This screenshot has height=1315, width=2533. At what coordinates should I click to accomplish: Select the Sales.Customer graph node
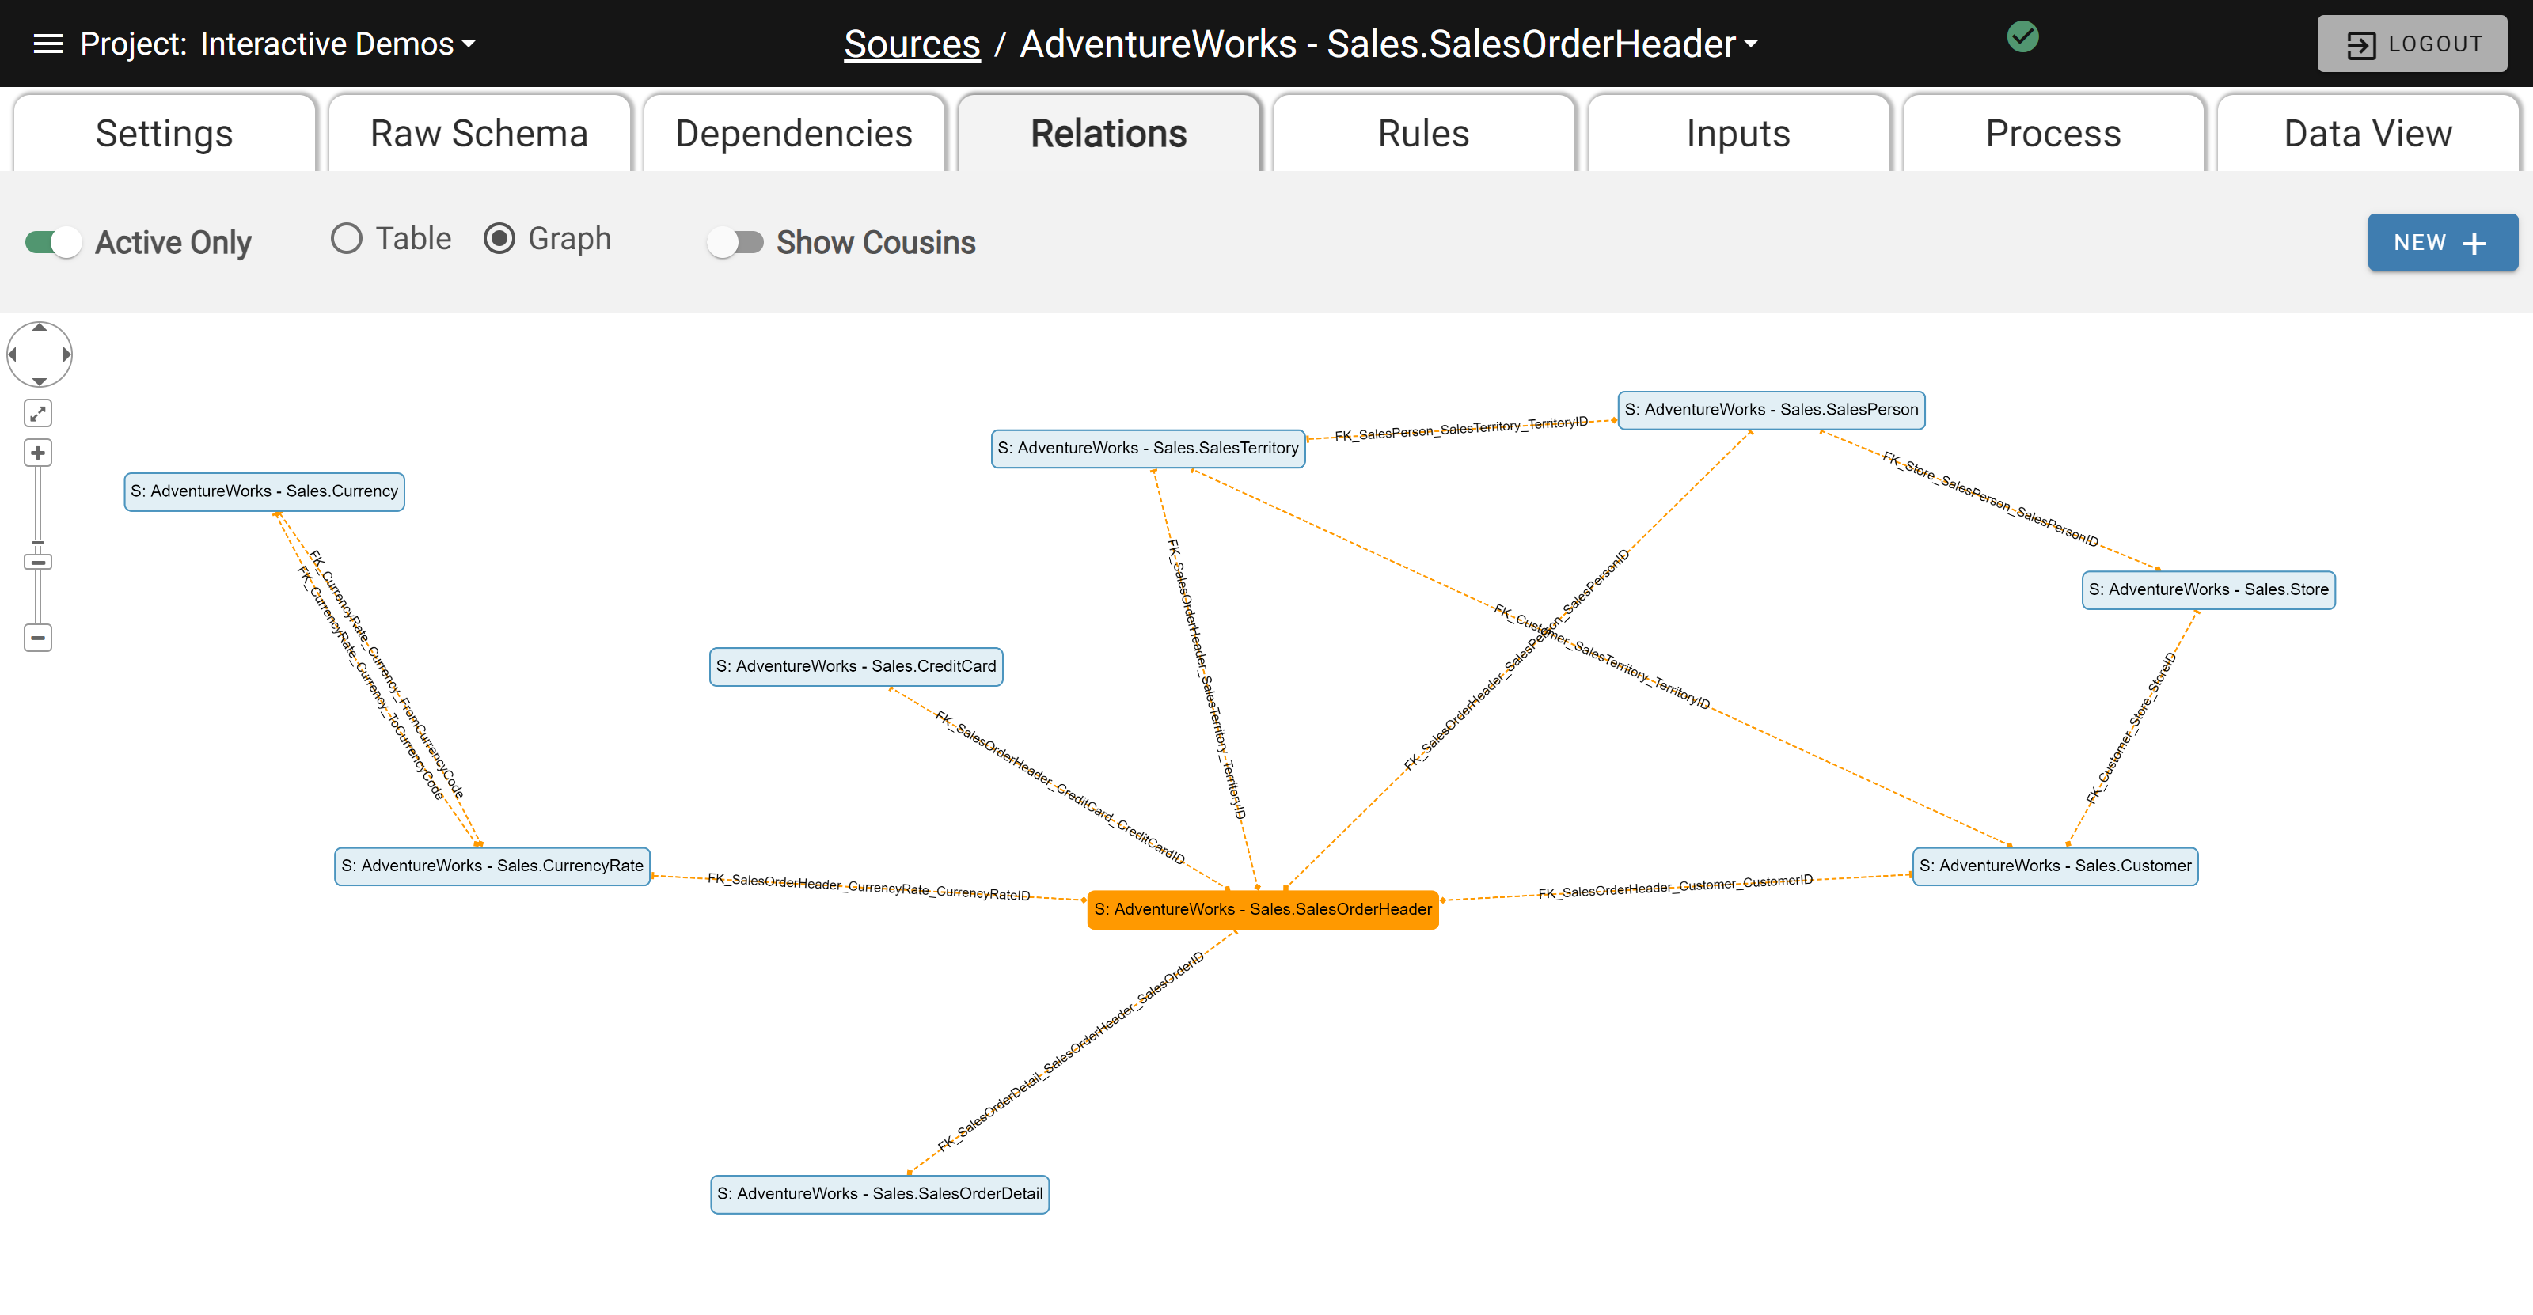pyautogui.click(x=2055, y=866)
